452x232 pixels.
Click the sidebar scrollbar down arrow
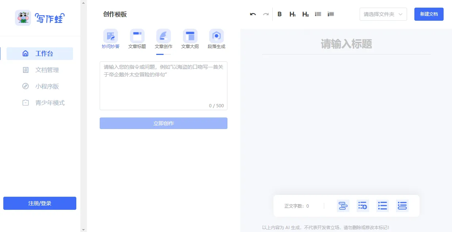point(84,229)
